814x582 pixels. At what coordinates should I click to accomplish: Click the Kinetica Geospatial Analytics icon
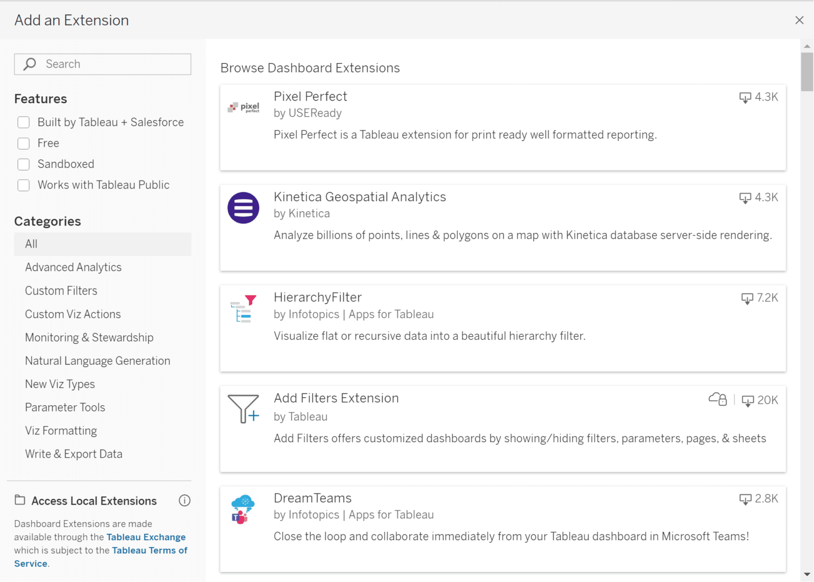pos(243,208)
